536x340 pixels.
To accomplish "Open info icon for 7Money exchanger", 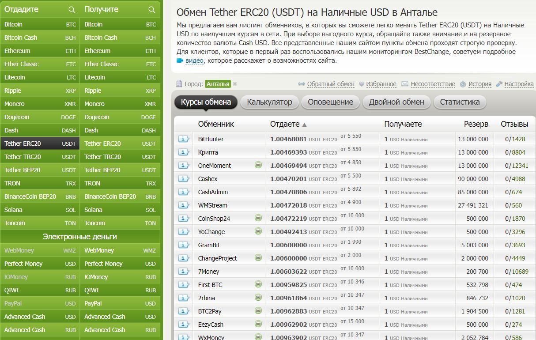I will (184, 271).
